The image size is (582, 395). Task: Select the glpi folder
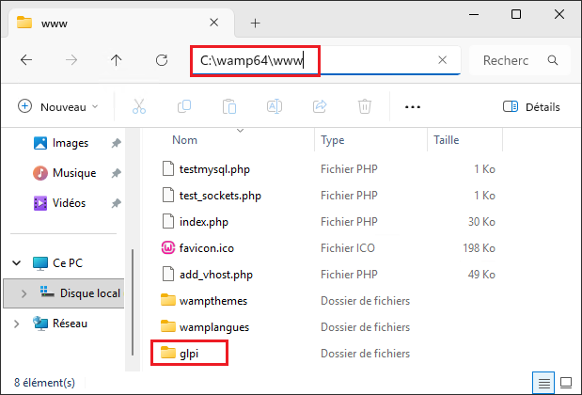click(x=190, y=354)
